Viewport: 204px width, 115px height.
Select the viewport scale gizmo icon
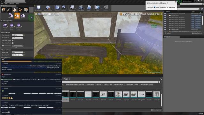tap(126, 14)
